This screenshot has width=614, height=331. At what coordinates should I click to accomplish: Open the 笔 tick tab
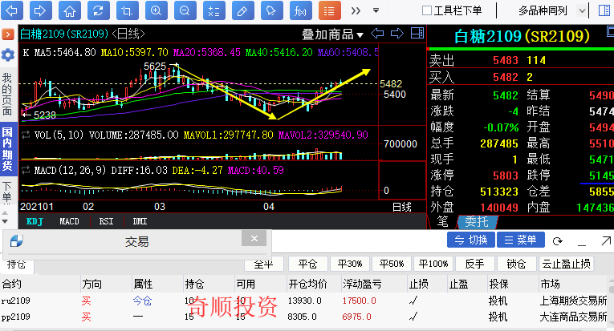pyautogui.click(x=442, y=221)
